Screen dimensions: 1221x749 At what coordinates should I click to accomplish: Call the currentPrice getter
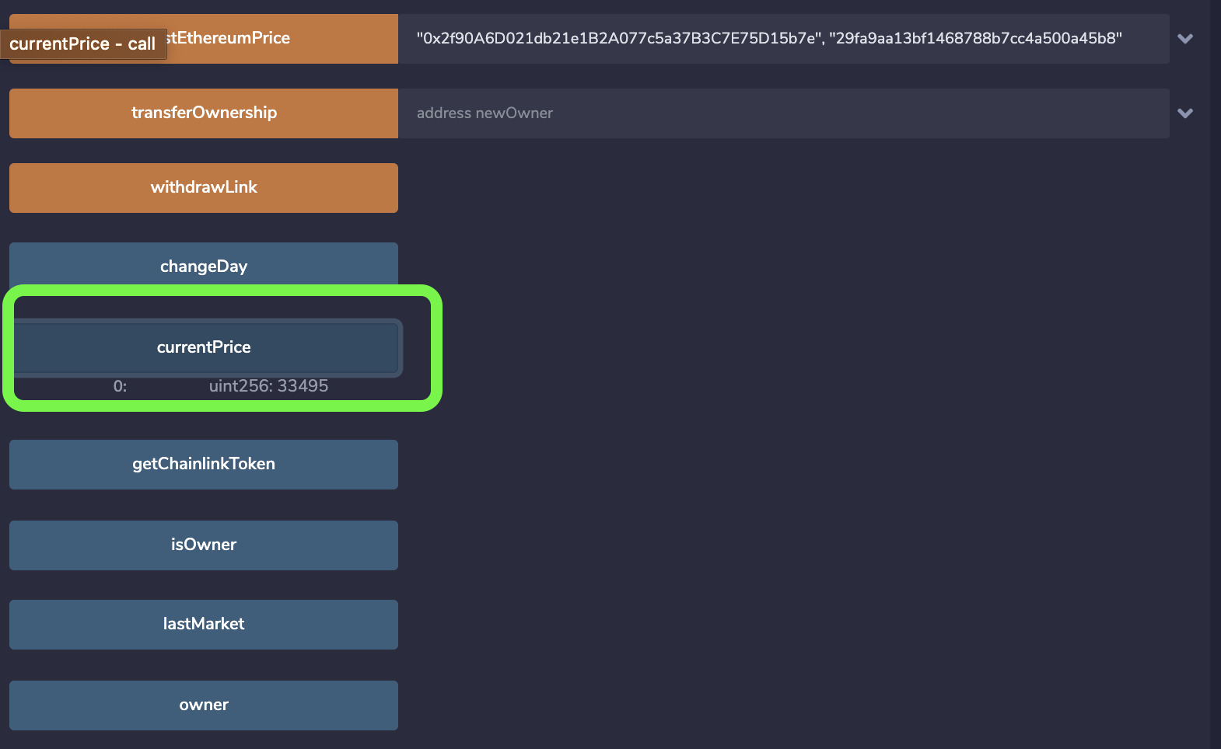coord(204,347)
